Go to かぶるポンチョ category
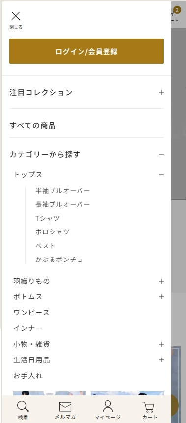Image resolution: width=186 pixels, height=423 pixels. pos(59,260)
